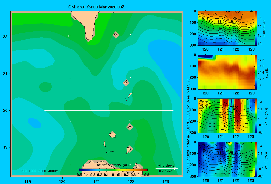Select the west endpoint of the white transect line
271x184 pixels.
45,110
